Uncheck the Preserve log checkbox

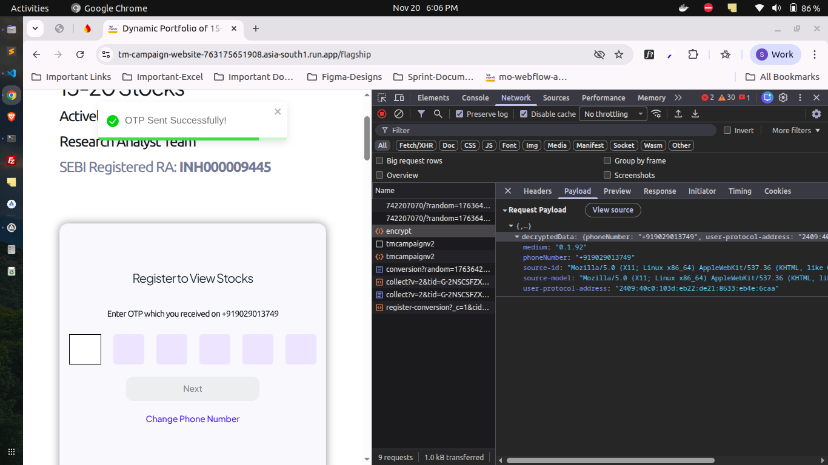tap(459, 114)
